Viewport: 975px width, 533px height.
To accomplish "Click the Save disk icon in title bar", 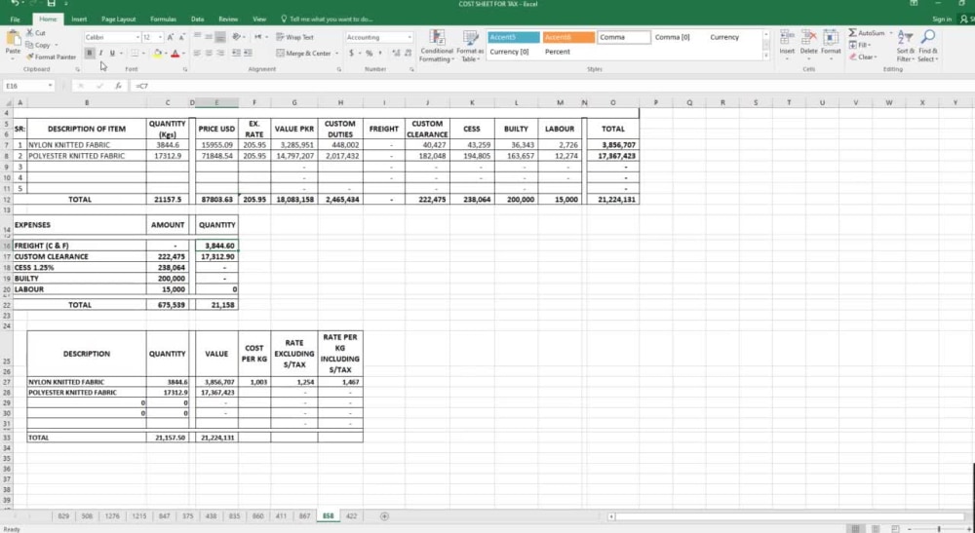I will [52, 4].
